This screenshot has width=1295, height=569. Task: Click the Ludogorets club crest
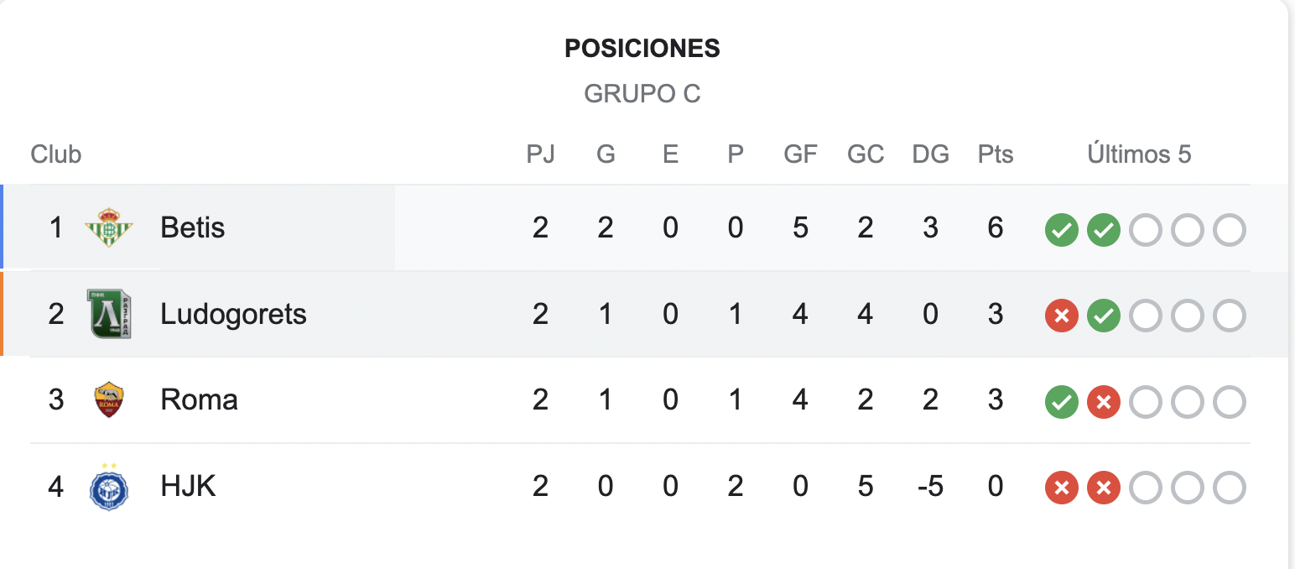pos(109,314)
